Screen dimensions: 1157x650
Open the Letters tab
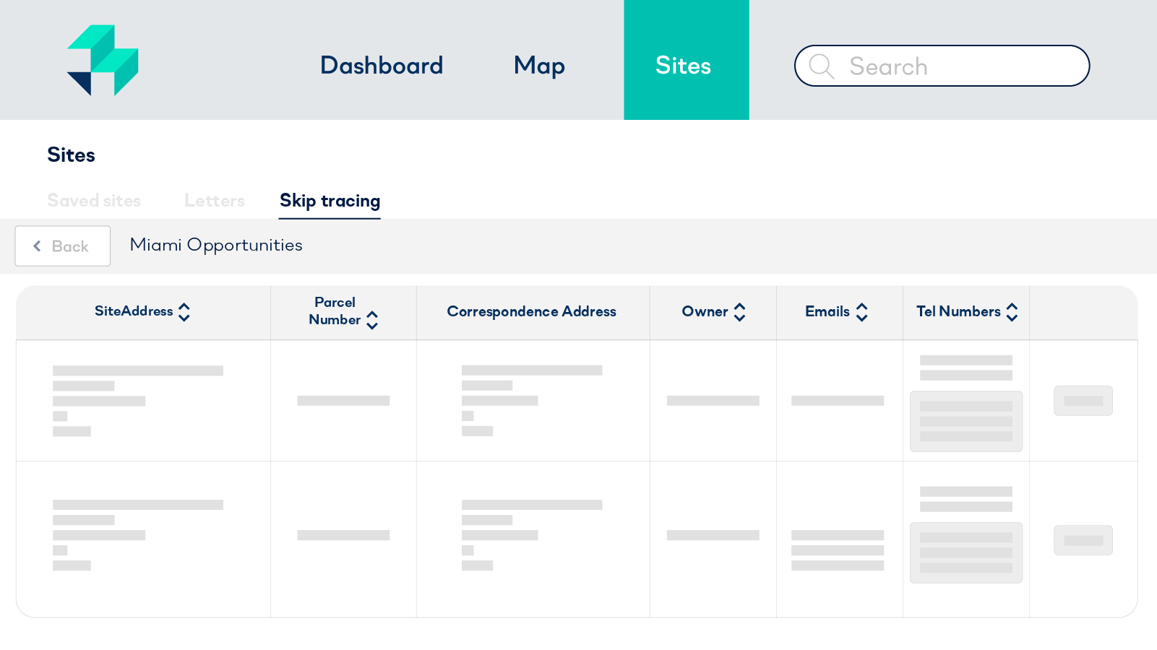[x=214, y=201]
